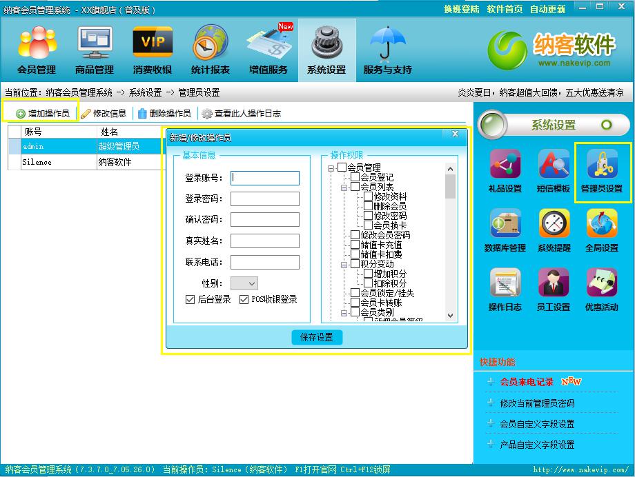Click the 修改当前管理员密码 quick link
Image resolution: width=635 pixels, height=477 pixels.
(537, 403)
